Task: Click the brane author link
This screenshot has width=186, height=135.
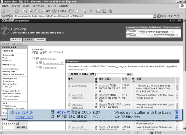Action: pyautogui.click(x=102, y=127)
